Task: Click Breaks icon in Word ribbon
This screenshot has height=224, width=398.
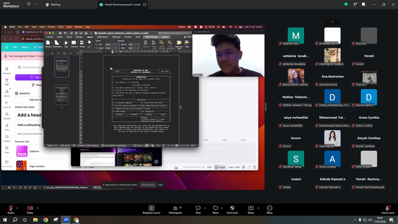Action: (82, 44)
